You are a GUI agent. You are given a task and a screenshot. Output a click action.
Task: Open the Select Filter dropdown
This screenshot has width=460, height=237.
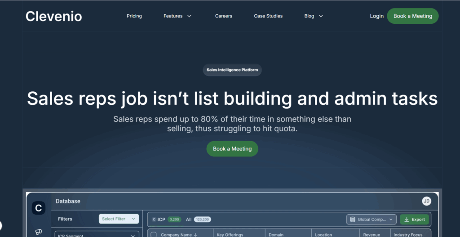coord(119,219)
